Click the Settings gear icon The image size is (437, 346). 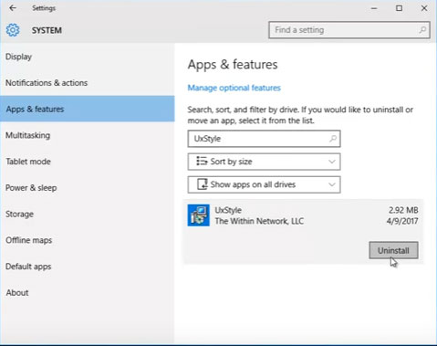tap(13, 30)
